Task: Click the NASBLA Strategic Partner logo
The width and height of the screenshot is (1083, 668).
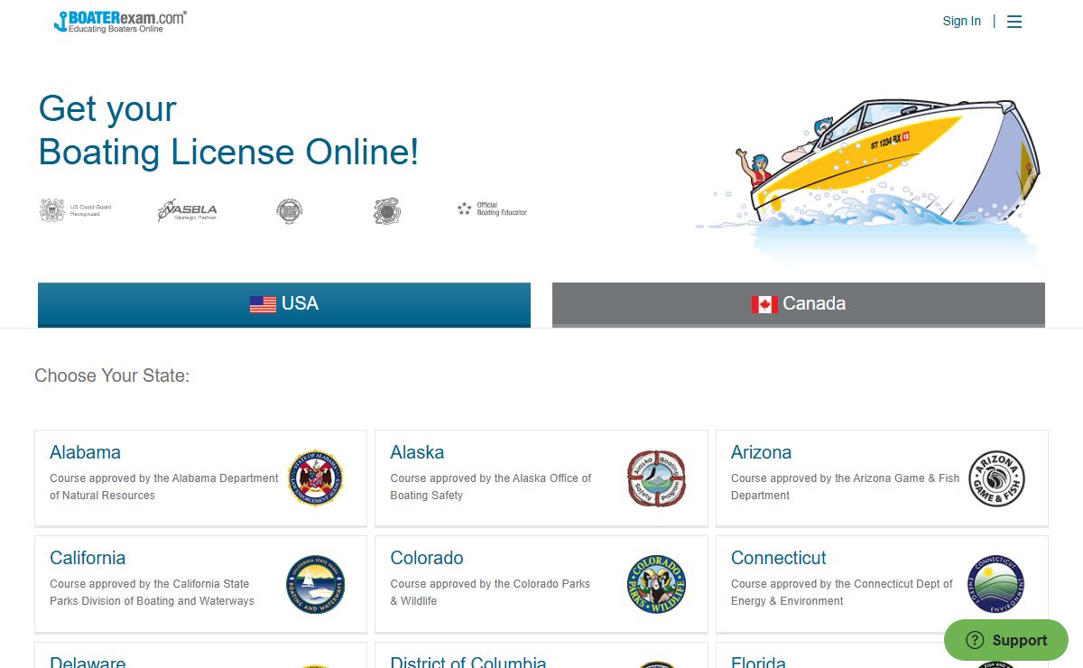Action: click(x=188, y=211)
